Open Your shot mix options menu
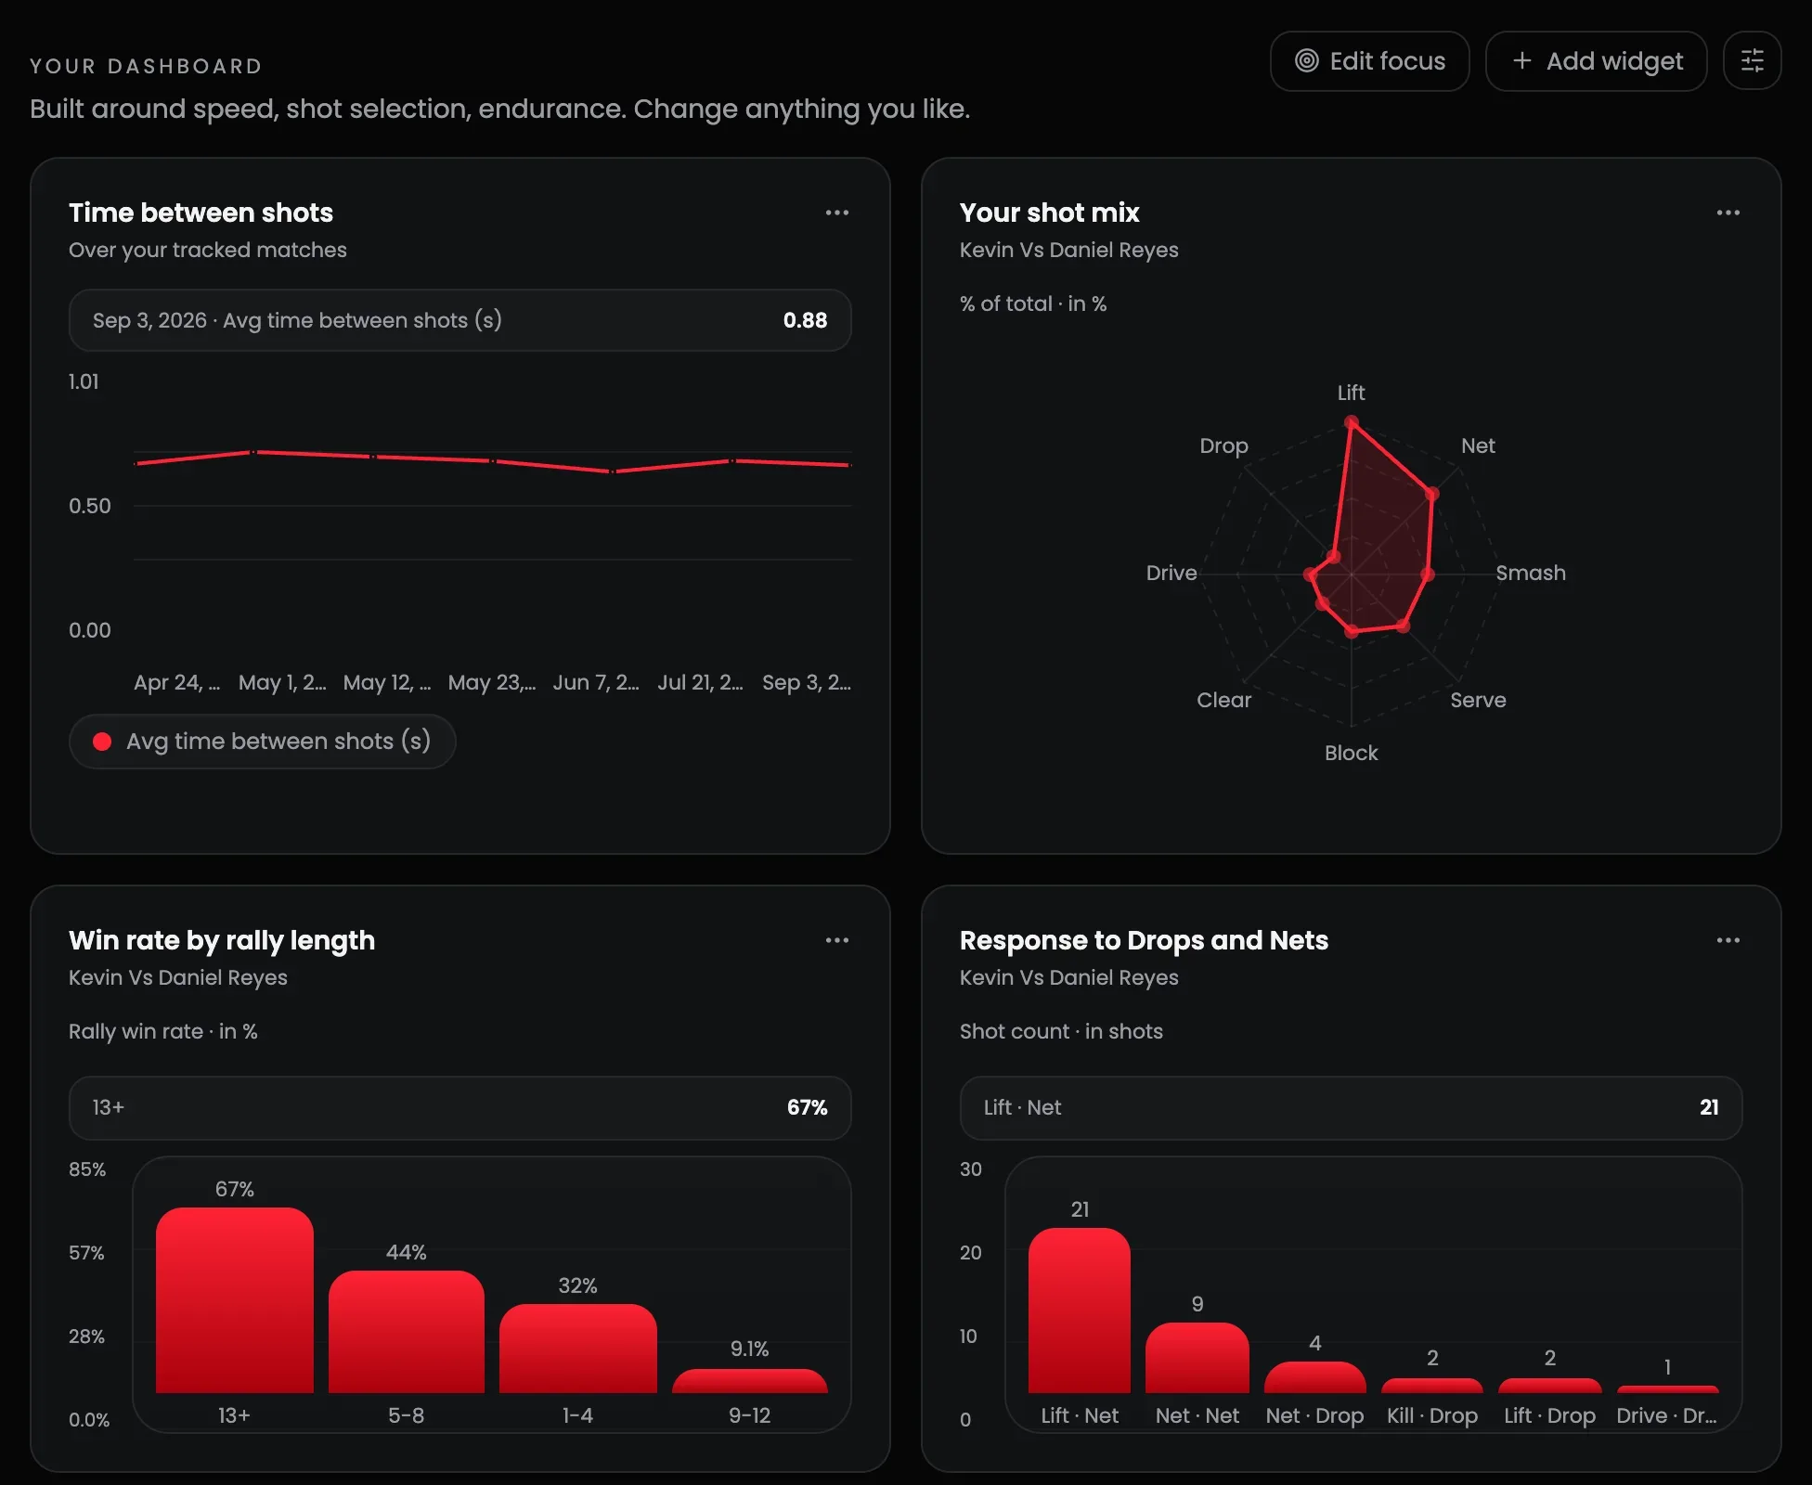 (1728, 213)
